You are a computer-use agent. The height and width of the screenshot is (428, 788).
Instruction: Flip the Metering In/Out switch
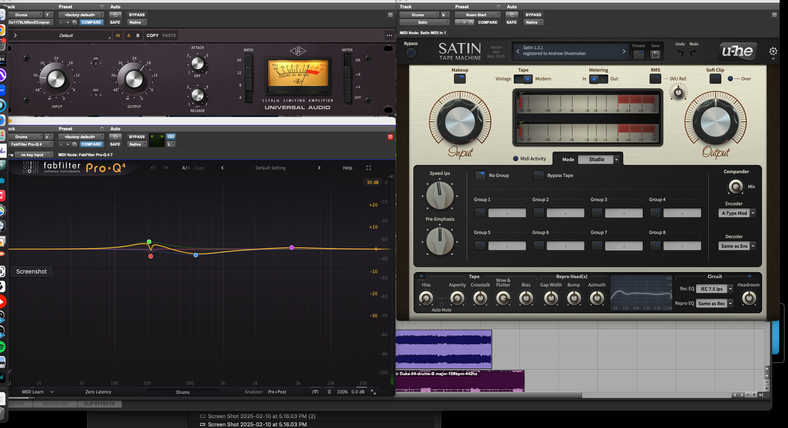598,79
